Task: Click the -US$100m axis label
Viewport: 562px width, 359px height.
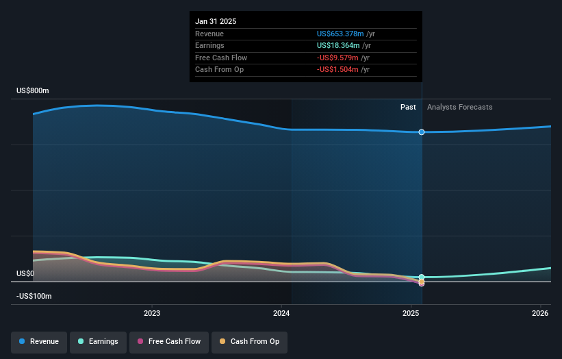Action: (x=34, y=296)
